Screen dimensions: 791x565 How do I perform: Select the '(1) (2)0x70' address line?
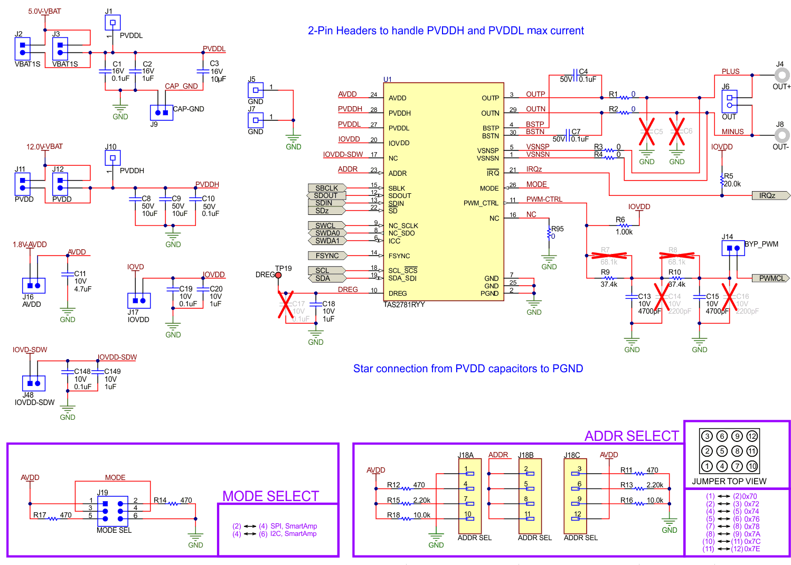[x=731, y=496]
